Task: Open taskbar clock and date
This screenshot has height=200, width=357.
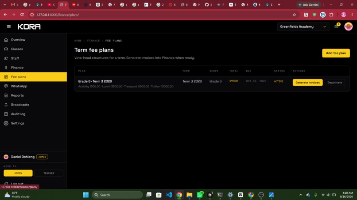Action: (x=346, y=195)
